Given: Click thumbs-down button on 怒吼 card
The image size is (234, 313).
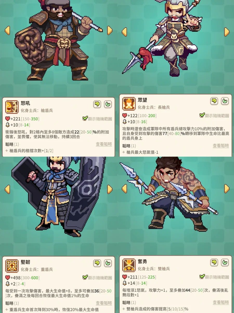Looking at the screenshot, I should tap(97, 104).
